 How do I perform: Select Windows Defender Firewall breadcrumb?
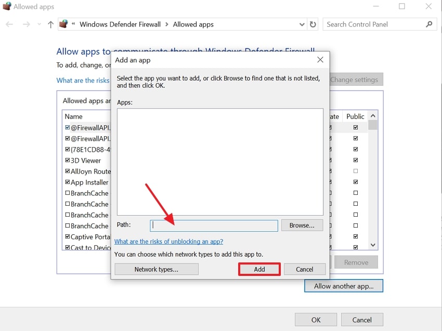pos(120,24)
